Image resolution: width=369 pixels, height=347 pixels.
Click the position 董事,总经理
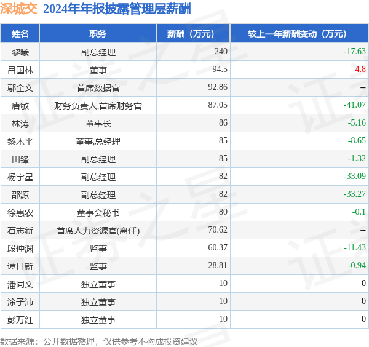pyautogui.click(x=98, y=142)
